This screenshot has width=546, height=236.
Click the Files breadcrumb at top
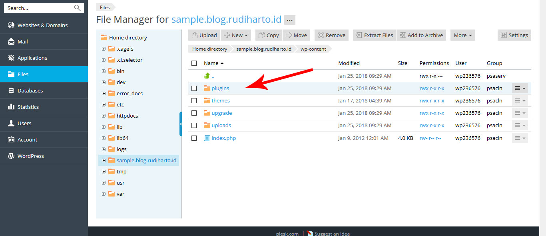click(105, 7)
